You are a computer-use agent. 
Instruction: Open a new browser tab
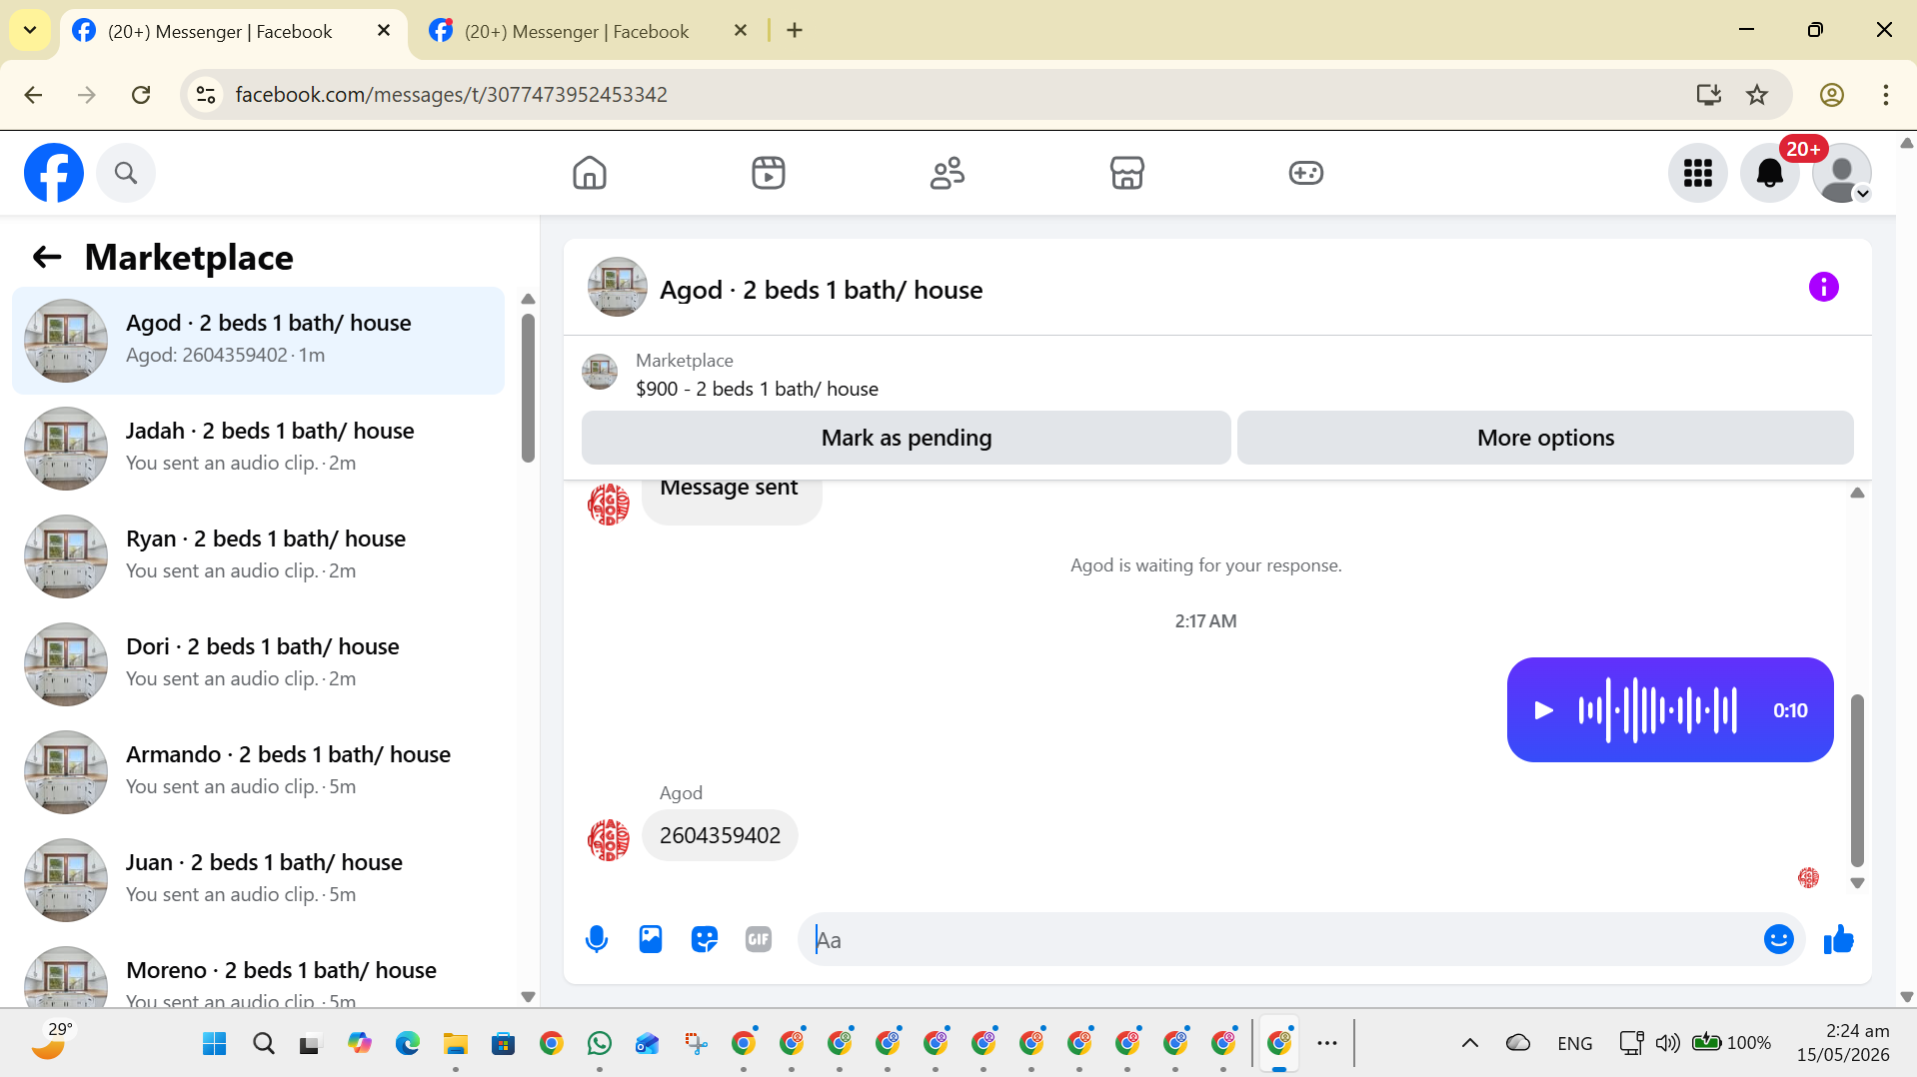(795, 31)
